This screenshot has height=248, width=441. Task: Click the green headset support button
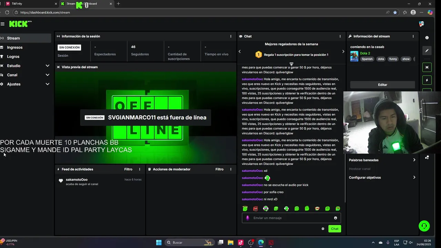(x=424, y=226)
